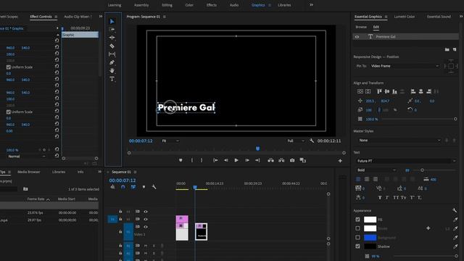Toggle visibility of Premiere Gal text layer
Image resolution: width=464 pixels, height=261 pixels.
[x=357, y=37]
